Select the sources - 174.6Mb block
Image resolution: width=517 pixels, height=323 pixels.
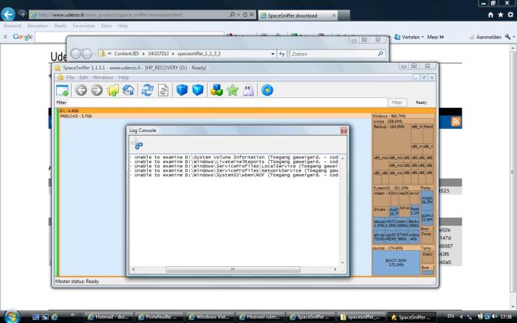[x=396, y=248]
